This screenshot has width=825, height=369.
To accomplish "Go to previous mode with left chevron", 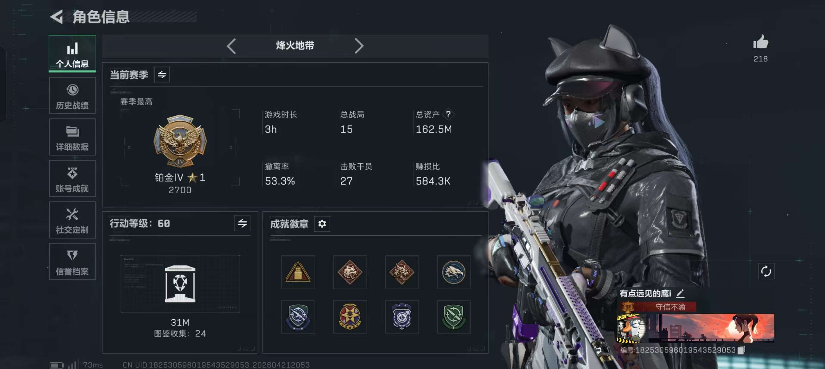I will [231, 46].
